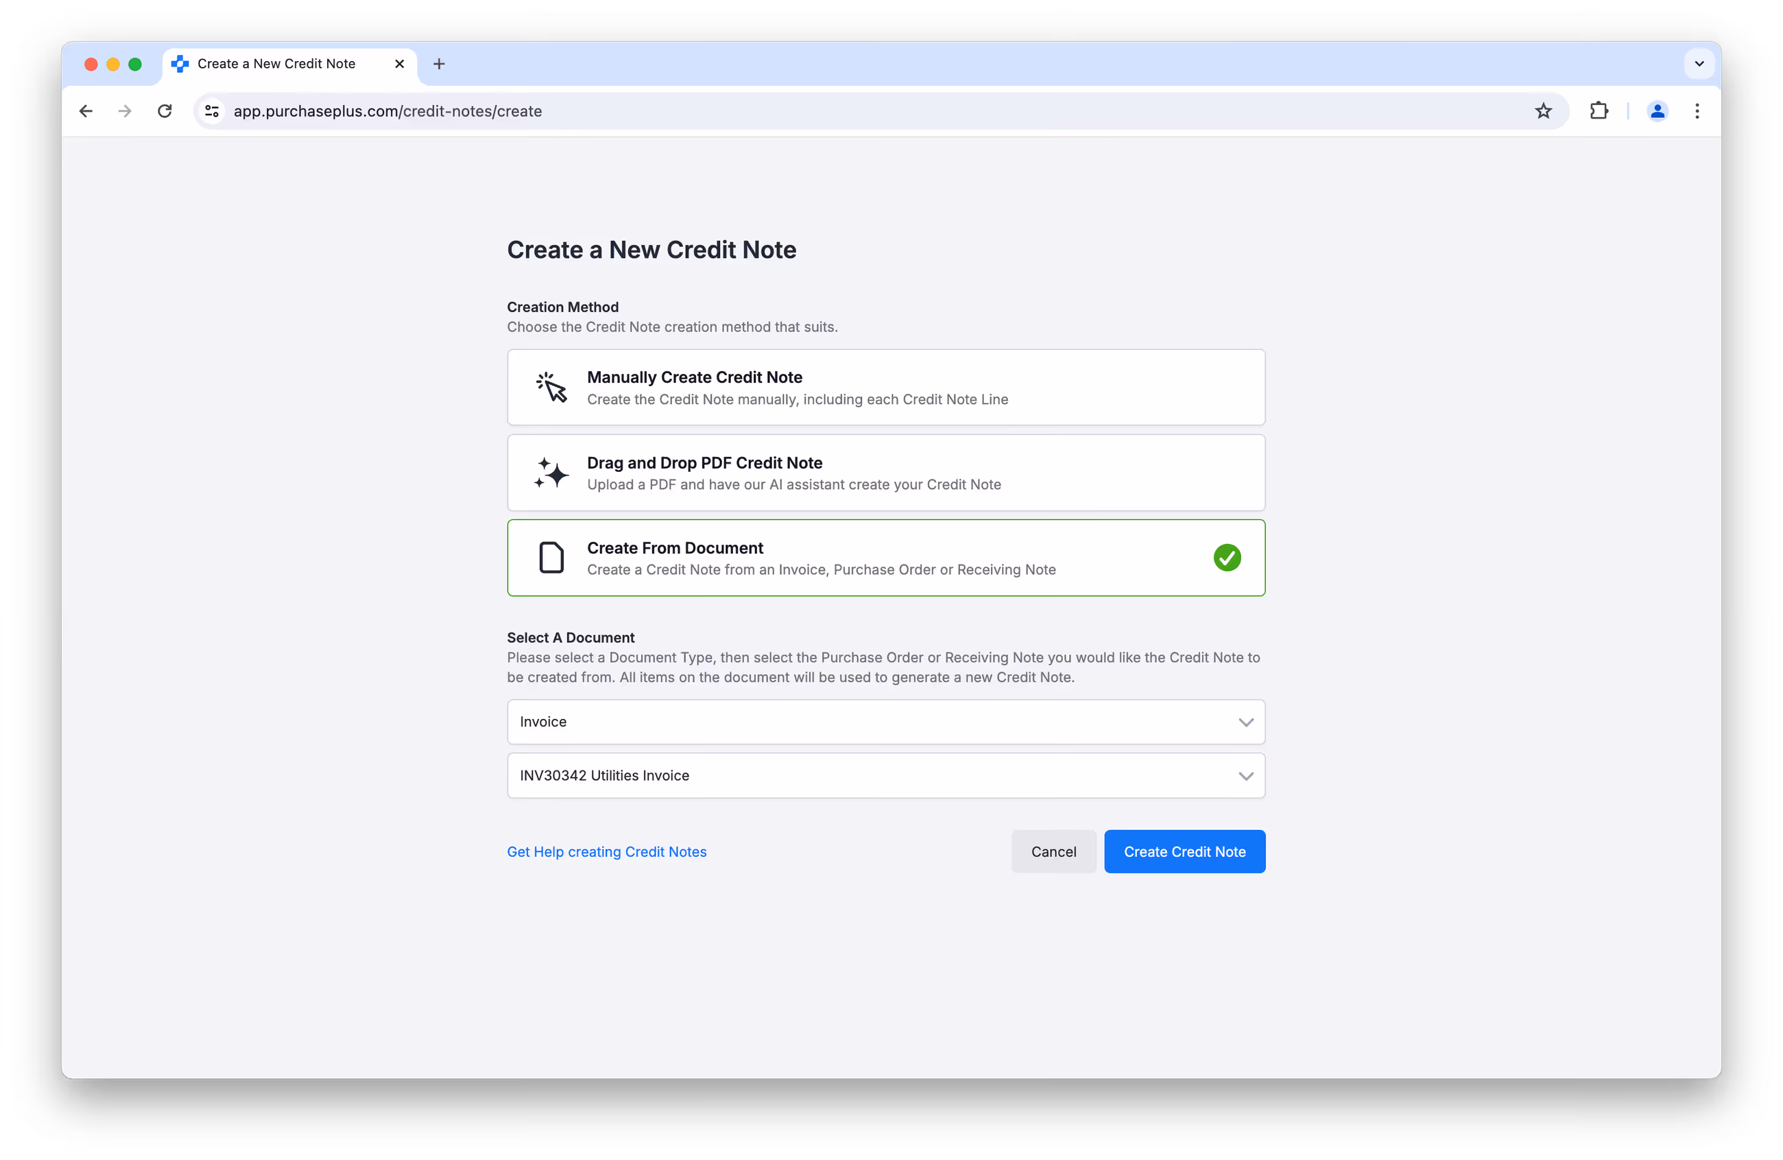
Task: Select Manually Create Credit Note option
Action: tap(885, 388)
